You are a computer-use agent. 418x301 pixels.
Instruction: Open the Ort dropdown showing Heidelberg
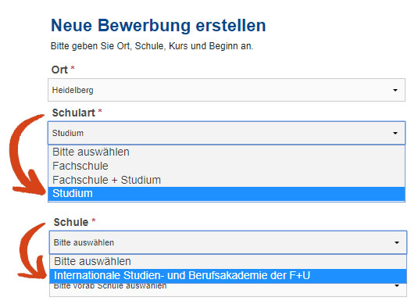click(x=227, y=90)
